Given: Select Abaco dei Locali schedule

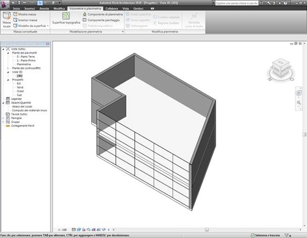Looking at the screenshot, I should (x=22, y=107).
